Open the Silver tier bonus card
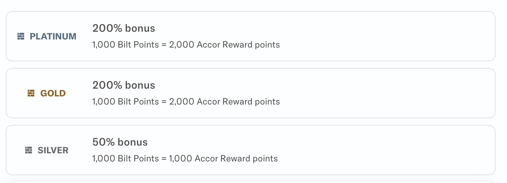The width and height of the screenshot is (507, 183). (251, 150)
